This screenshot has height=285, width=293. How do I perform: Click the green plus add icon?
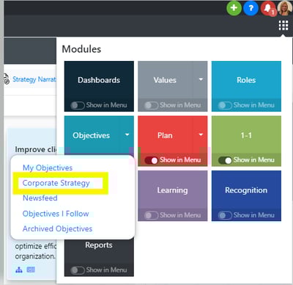pos(234,8)
